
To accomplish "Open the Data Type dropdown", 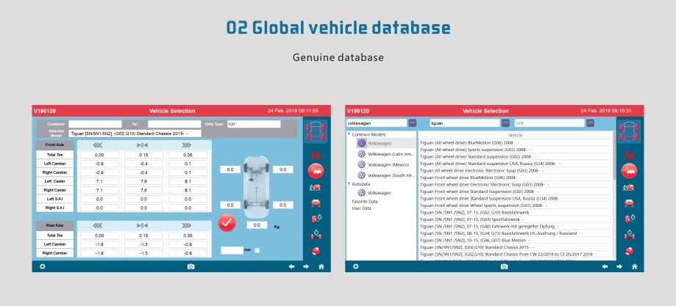I will 253,124.
